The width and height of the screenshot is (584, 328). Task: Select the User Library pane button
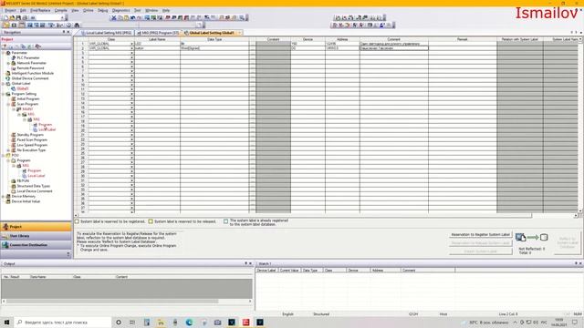pos(36,236)
